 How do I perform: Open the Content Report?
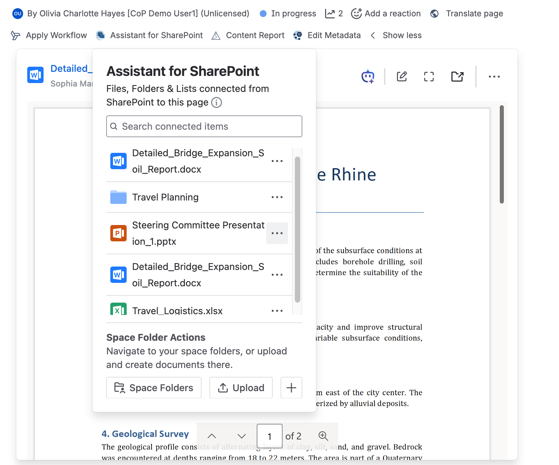[x=248, y=35]
